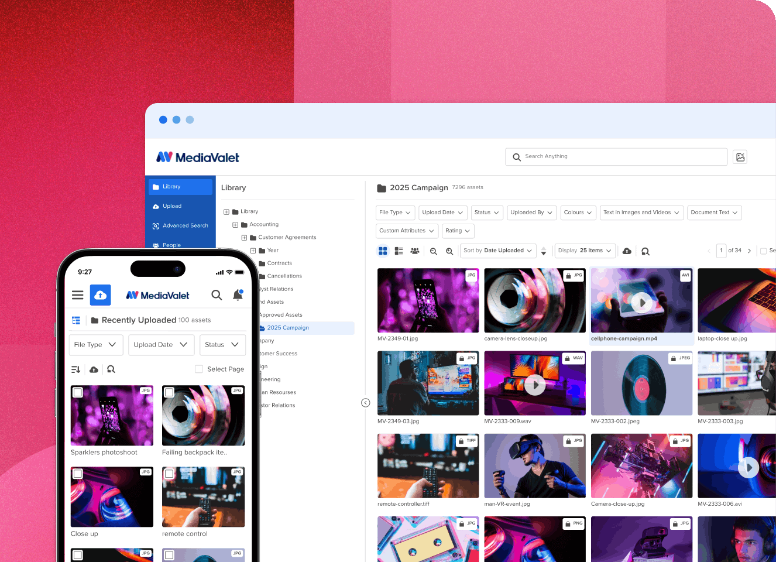776x562 pixels.
Task: Open Sort by Date Uploaded dropdown
Action: (x=497, y=251)
